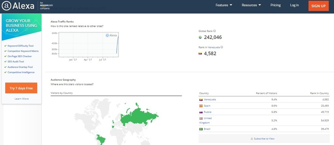334x145 pixels.
Task: Open Audience Overlap Tool link
Action: point(20,67)
